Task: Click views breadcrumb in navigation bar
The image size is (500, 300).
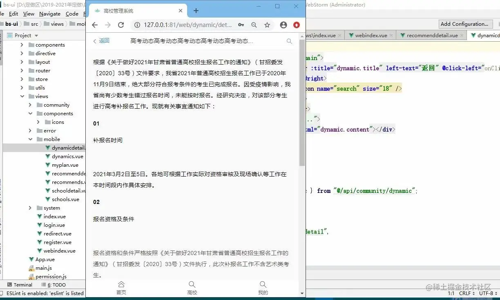Action: [54, 24]
